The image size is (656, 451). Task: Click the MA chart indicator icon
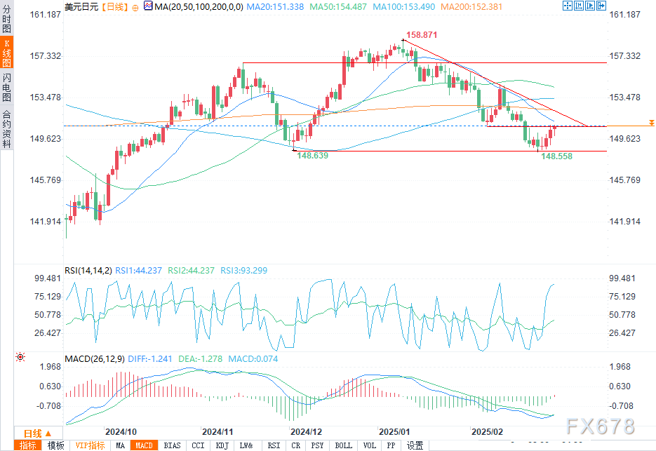(148, 6)
